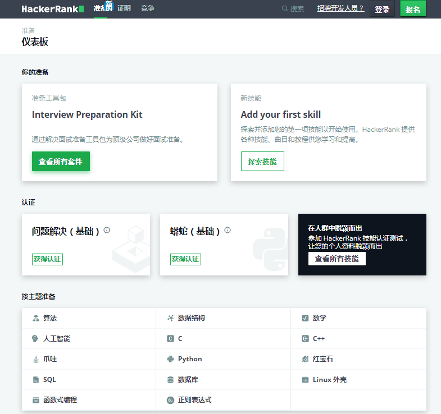The height and width of the screenshot is (414, 441).
Task: Select the 人工智能 topic label
Action: pos(57,338)
